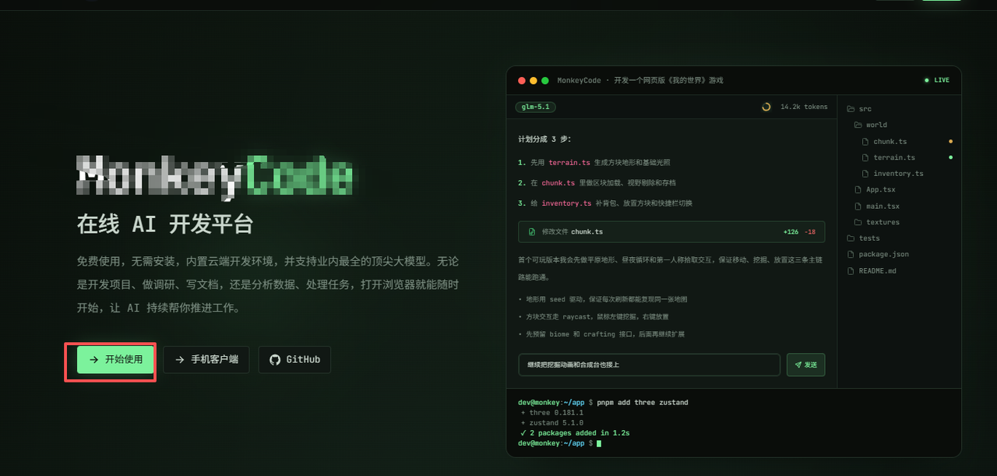Open inventory.ts in the file tree
The height and width of the screenshot is (476, 997).
(898, 174)
